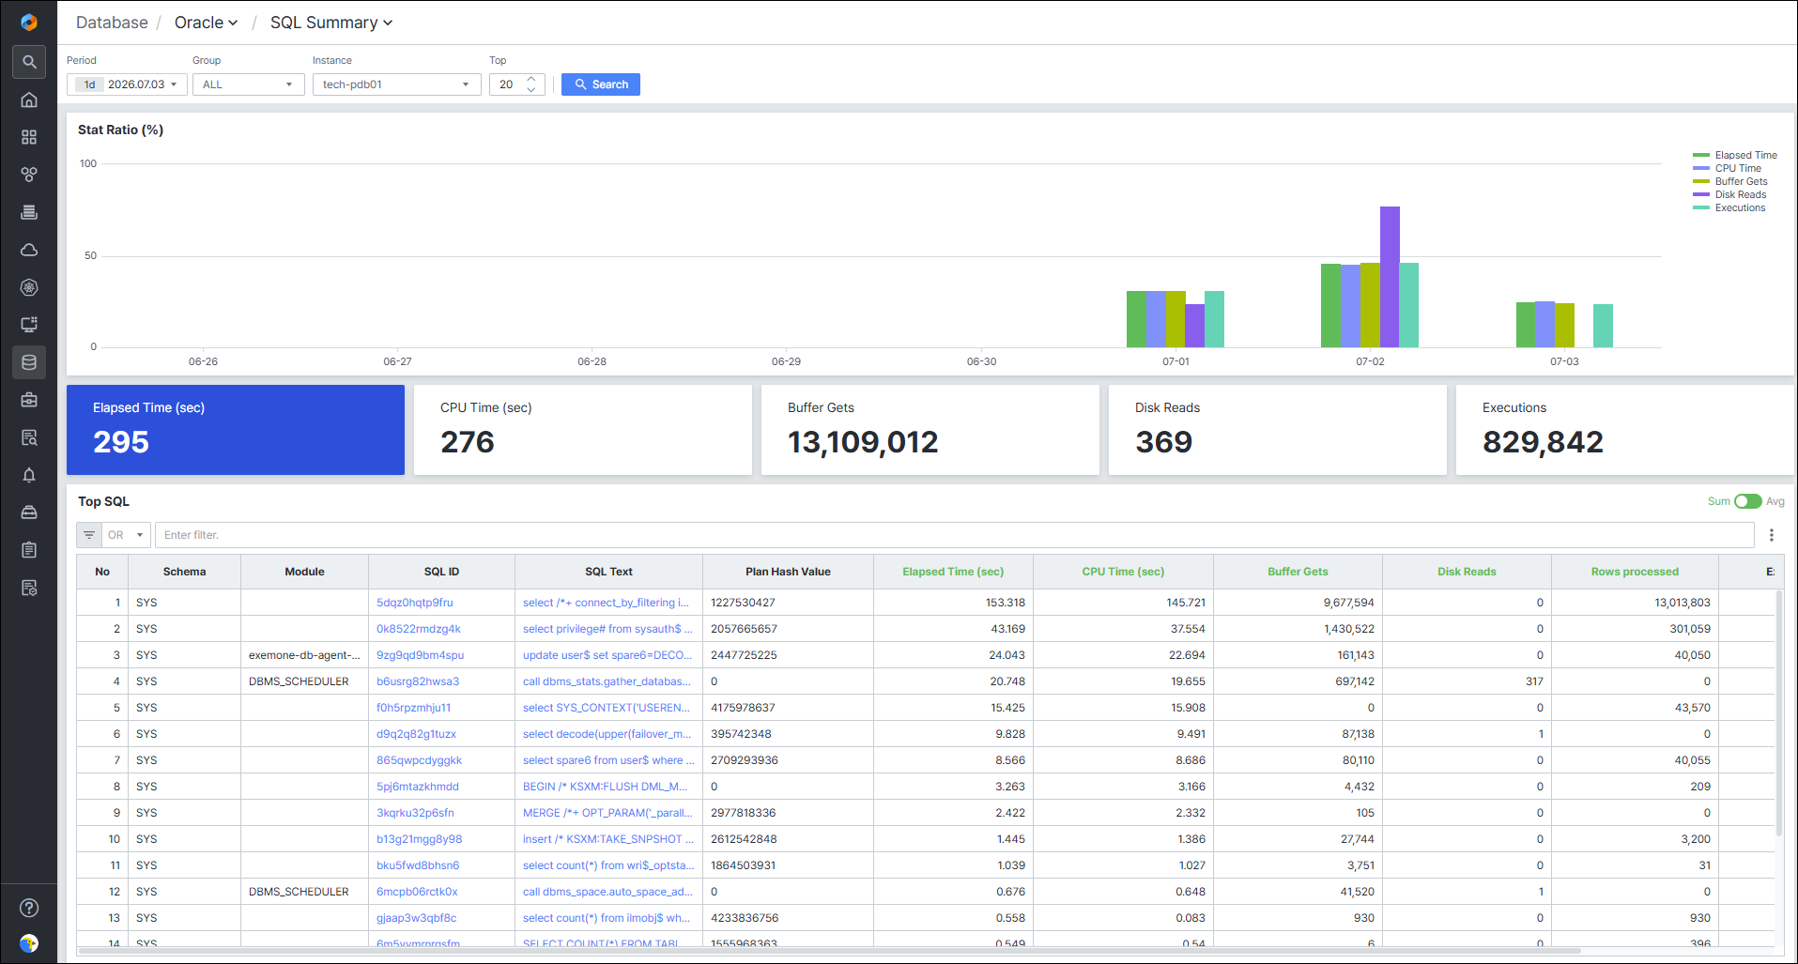Go to the Home sidebar icon
Viewport: 1798px width, 964px height.
pos(29,99)
